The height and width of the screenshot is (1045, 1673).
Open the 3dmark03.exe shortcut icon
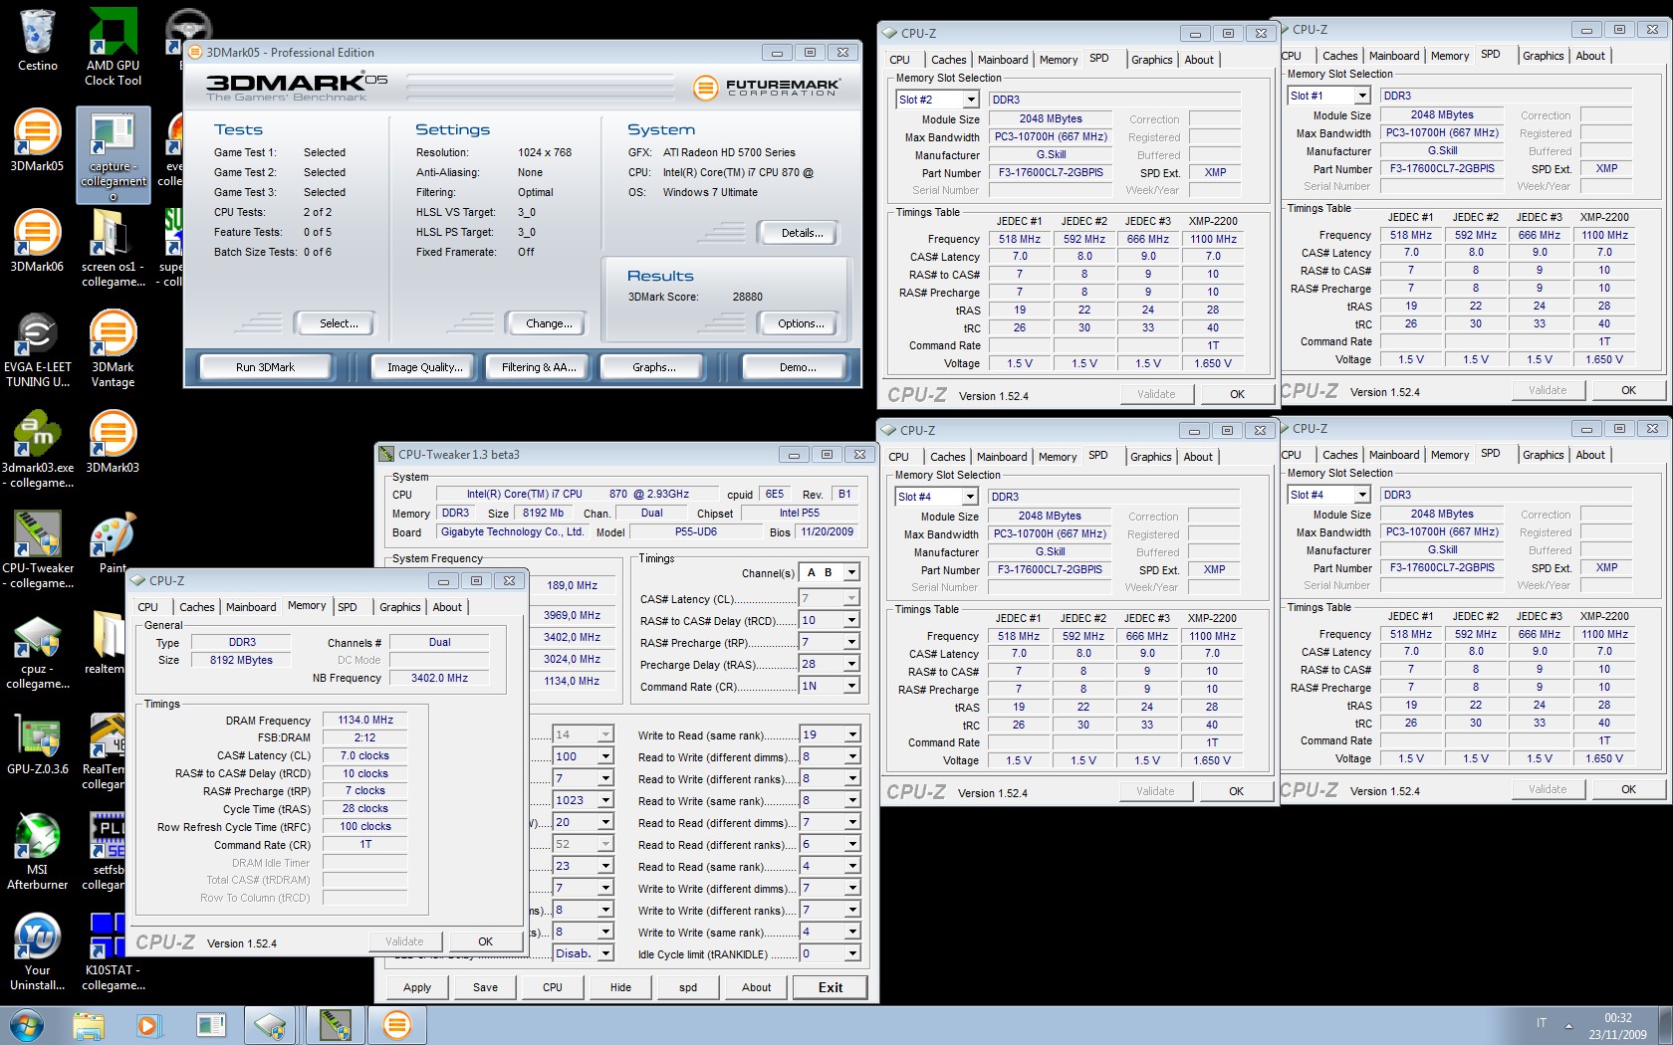(x=37, y=449)
